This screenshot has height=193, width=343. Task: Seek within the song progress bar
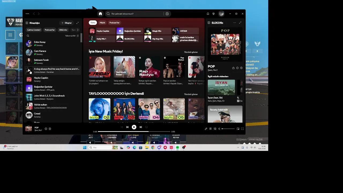[134, 132]
